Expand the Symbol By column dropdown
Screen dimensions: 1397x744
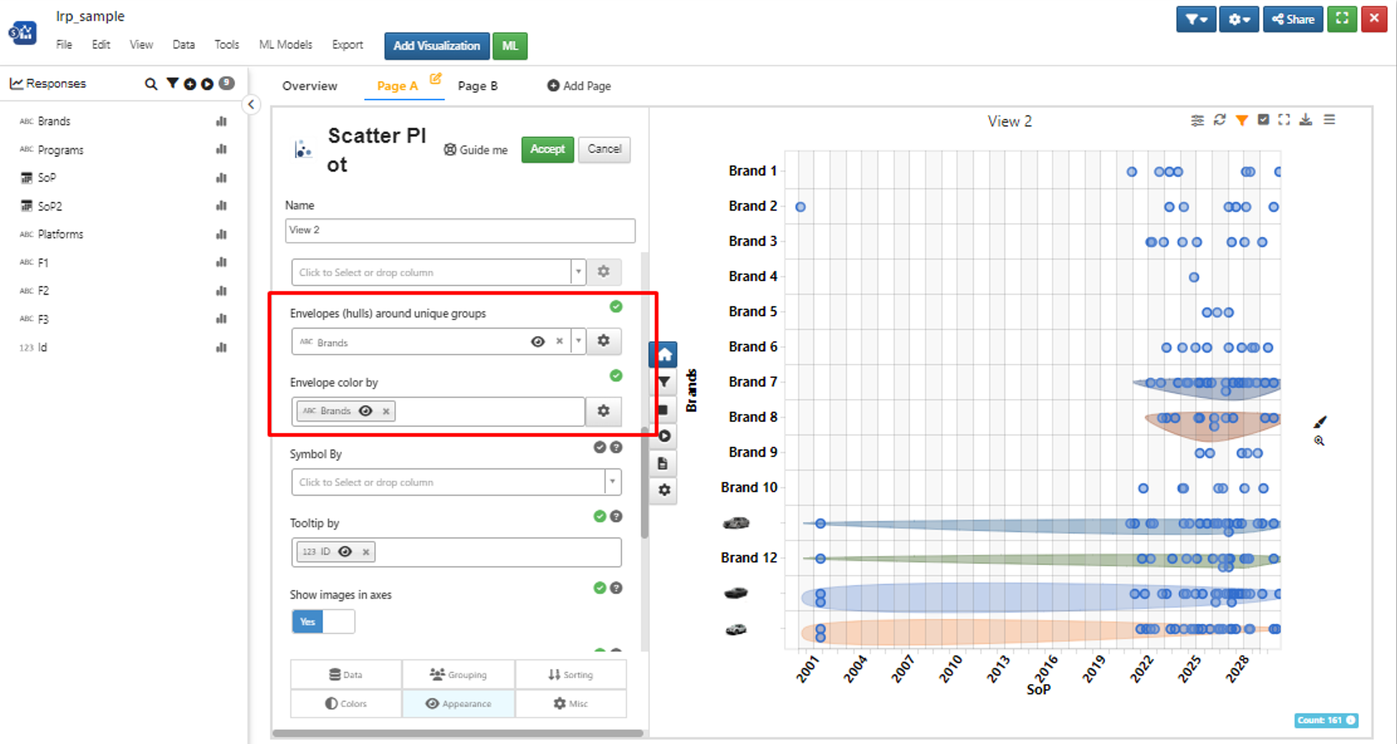[x=612, y=482]
